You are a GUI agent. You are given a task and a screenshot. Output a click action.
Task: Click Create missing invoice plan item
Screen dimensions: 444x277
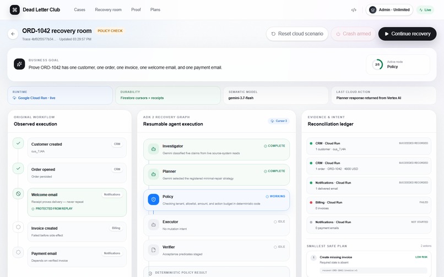369,264
